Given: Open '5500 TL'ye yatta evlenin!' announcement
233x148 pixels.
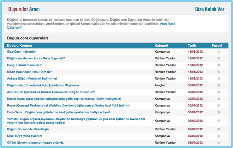Looking at the screenshot, I should 25,136.
